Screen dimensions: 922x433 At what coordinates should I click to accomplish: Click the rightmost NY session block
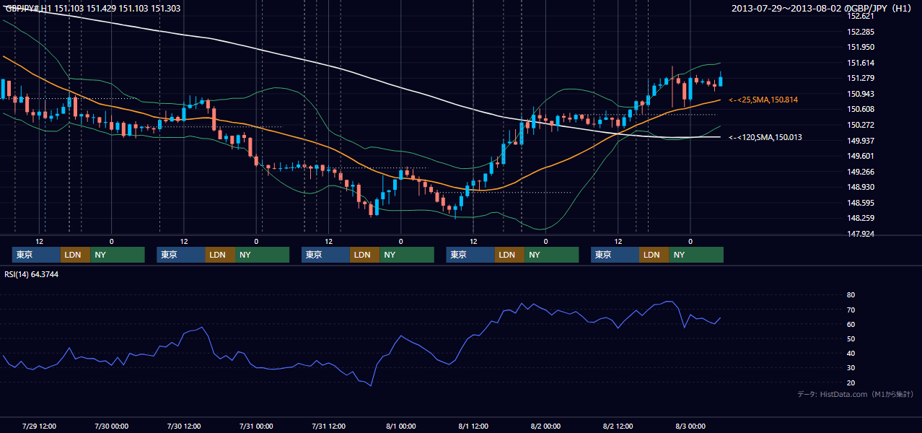696,255
